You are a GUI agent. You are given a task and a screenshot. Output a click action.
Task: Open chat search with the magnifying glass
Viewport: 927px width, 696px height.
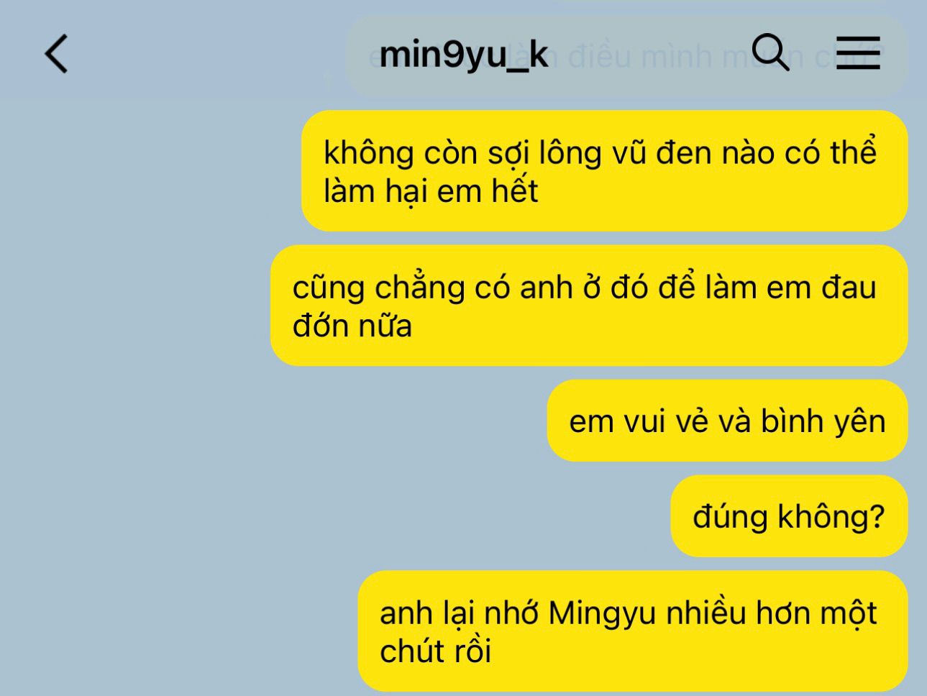pos(770,52)
